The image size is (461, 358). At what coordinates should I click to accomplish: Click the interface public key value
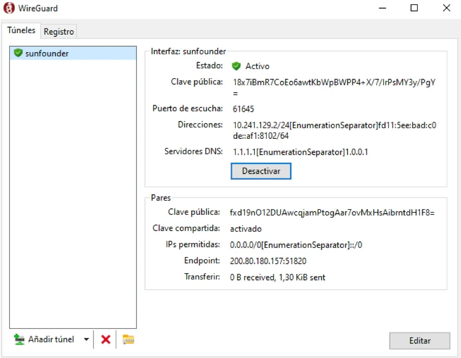coord(334,82)
